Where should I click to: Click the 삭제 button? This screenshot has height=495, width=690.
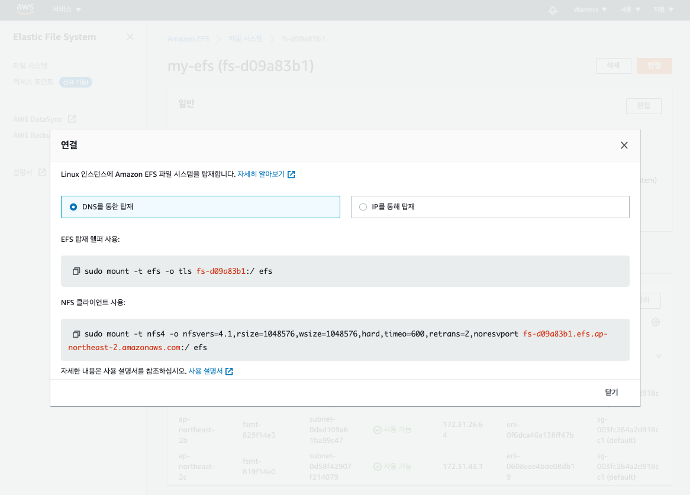click(x=614, y=66)
